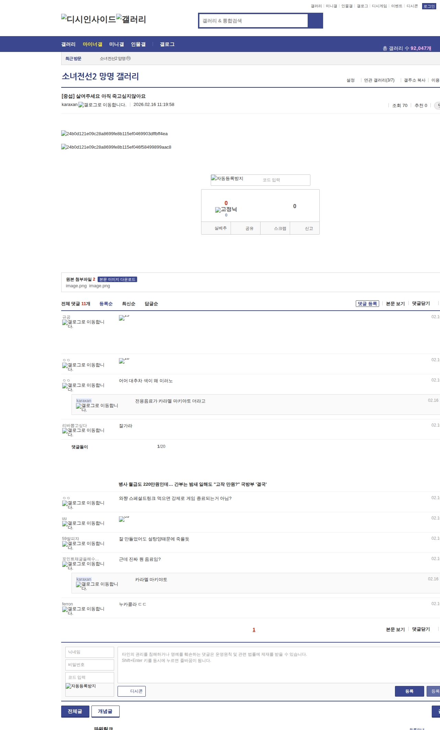Focus the 코드 입력 field above the vote box
Screen dimensions: 440x730
285,180
